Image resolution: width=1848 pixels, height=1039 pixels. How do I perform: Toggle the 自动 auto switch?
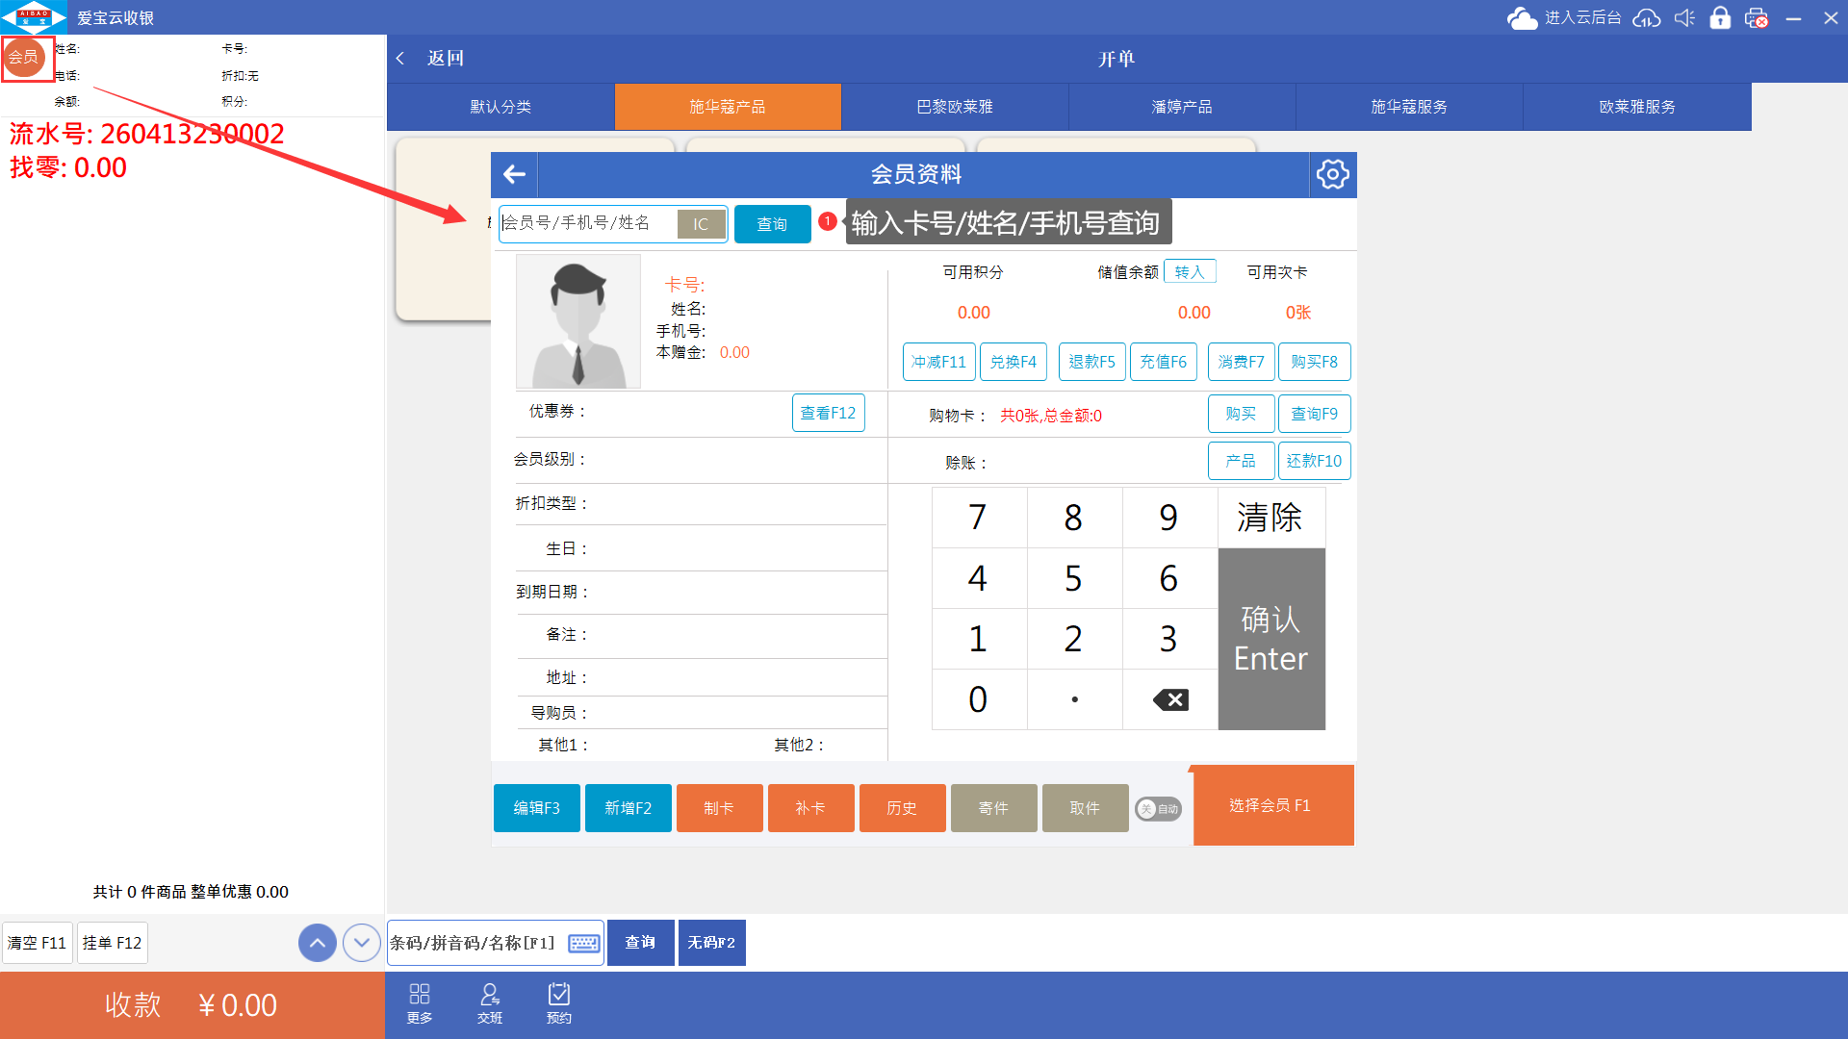point(1158,809)
